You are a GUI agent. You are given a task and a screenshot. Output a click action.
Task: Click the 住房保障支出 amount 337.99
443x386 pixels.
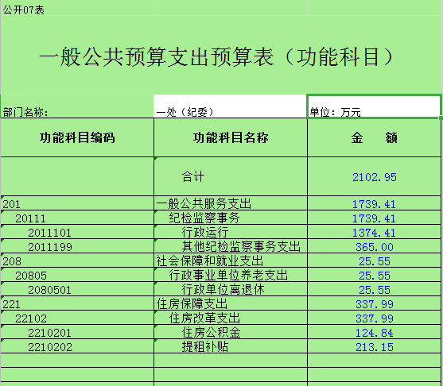(374, 303)
